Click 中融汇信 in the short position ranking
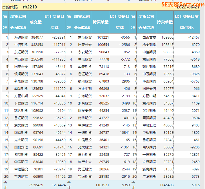 [x=149, y=125]
